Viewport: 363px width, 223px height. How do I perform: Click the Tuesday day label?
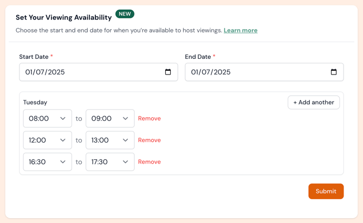pyautogui.click(x=35, y=103)
